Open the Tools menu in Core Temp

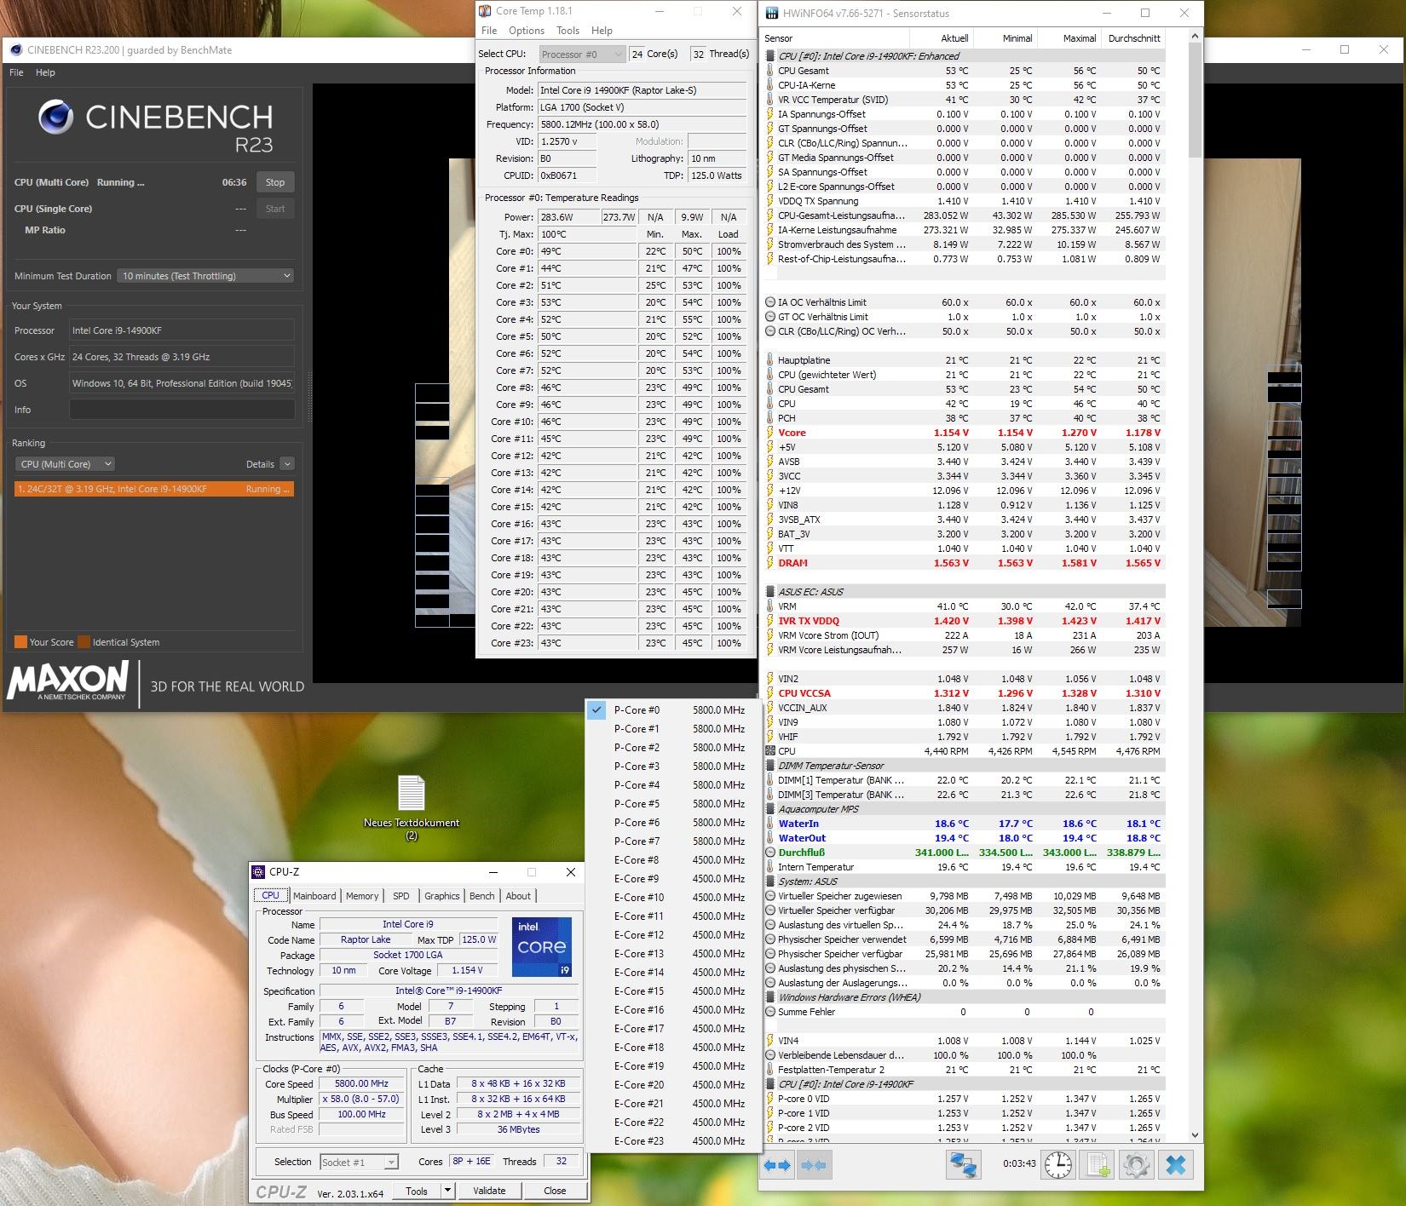pos(568,31)
